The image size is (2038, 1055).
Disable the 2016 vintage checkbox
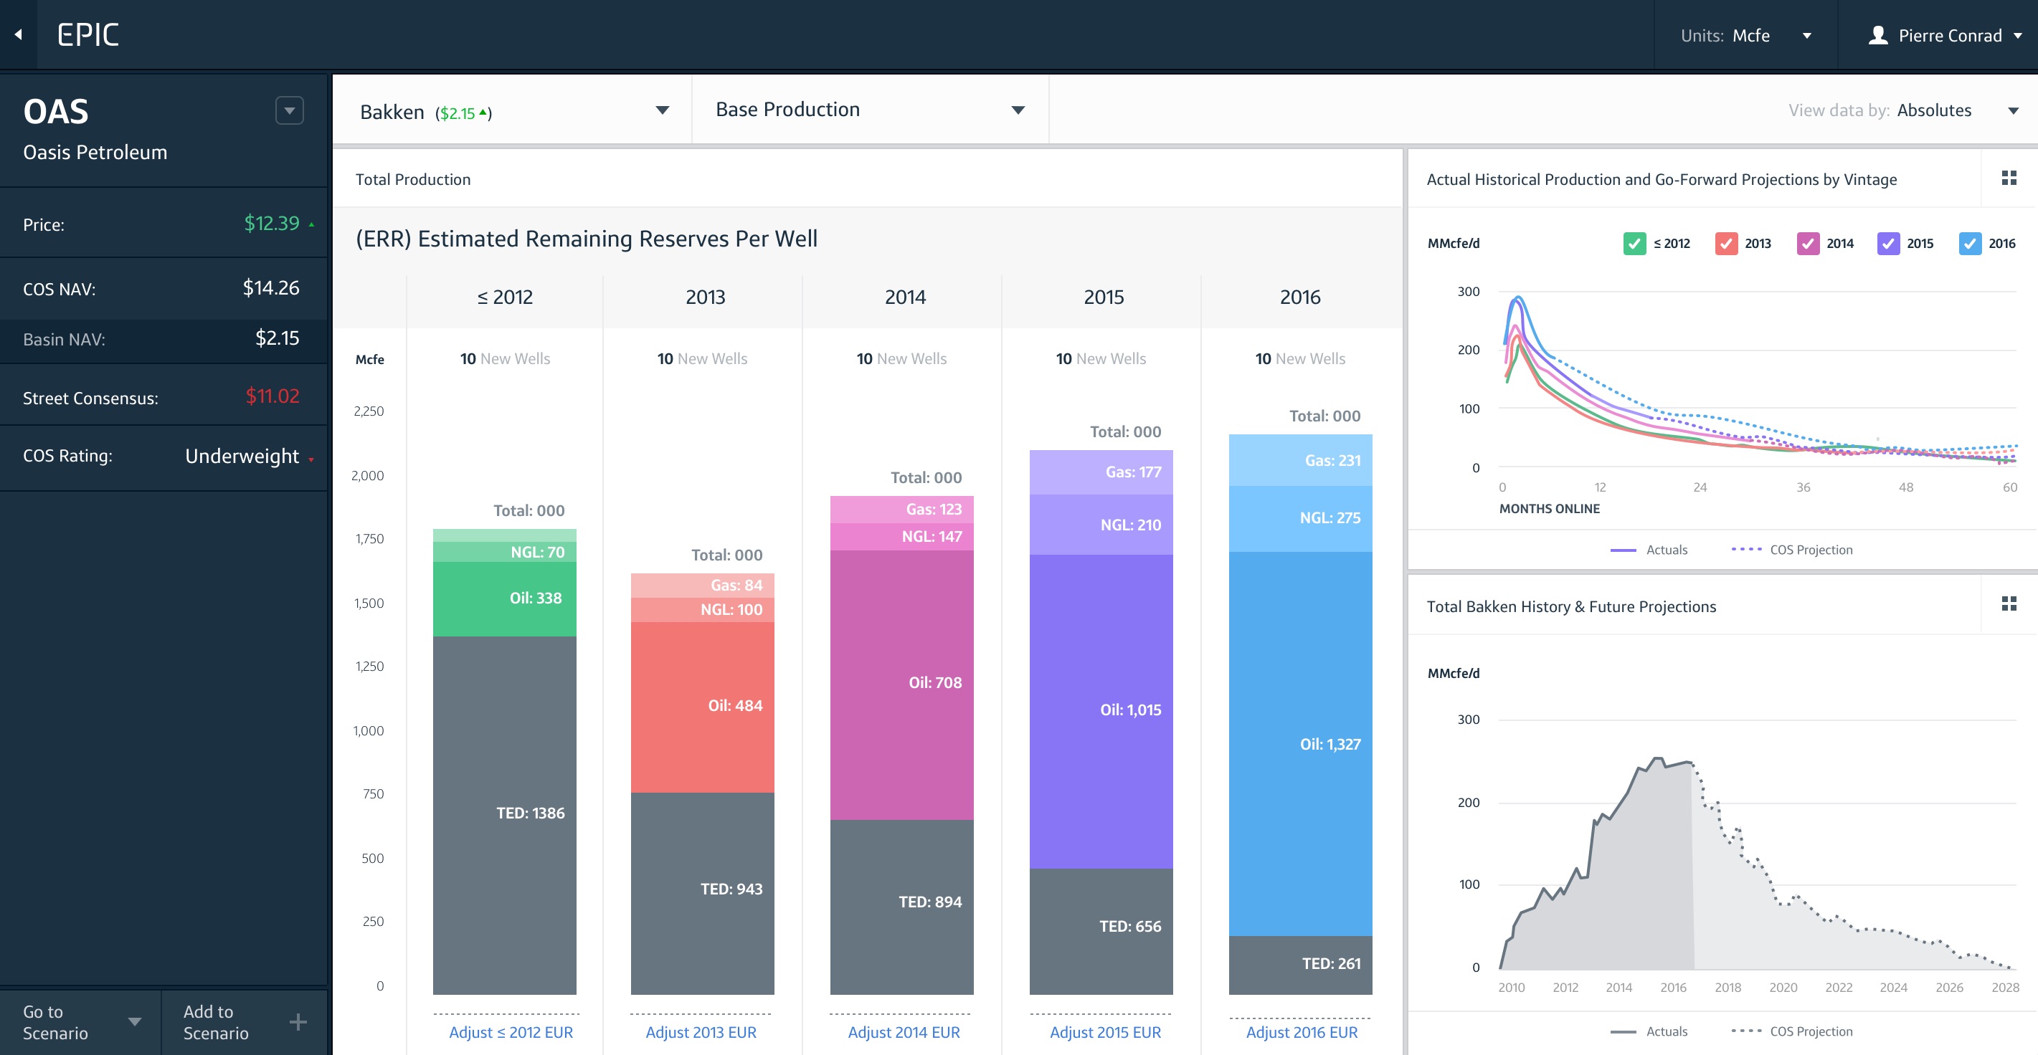(x=1969, y=244)
